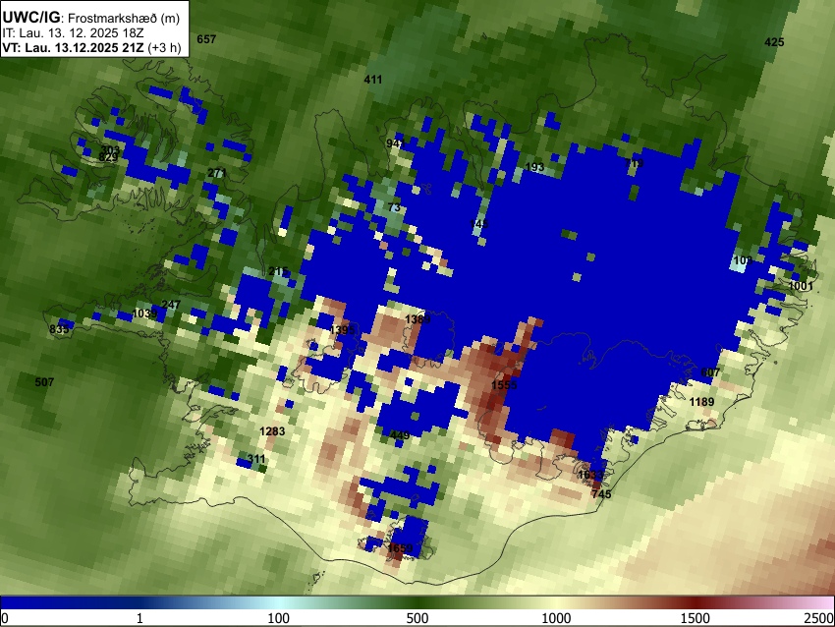The height and width of the screenshot is (627, 835).
Task: Click the 657 value on the map
Action: click(x=206, y=39)
